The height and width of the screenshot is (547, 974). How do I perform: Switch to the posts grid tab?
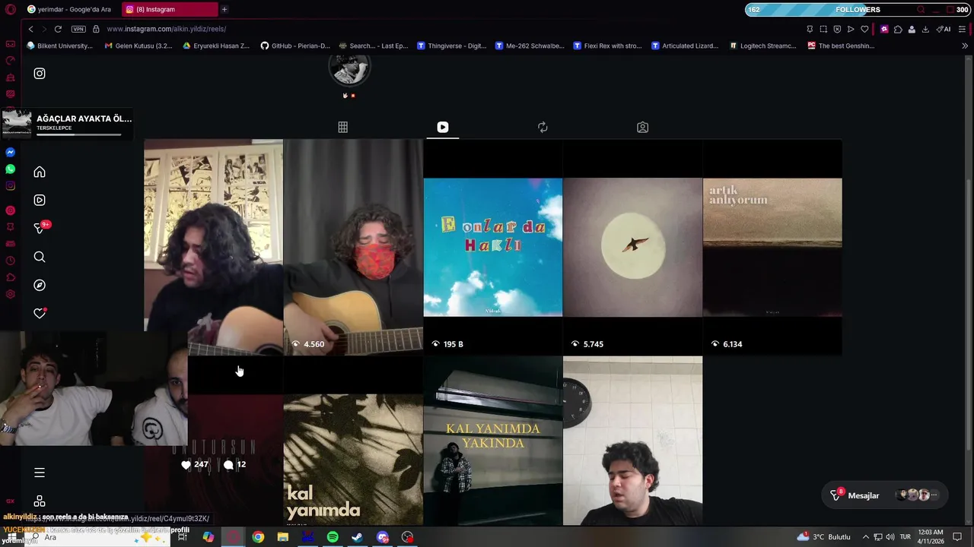point(343,127)
